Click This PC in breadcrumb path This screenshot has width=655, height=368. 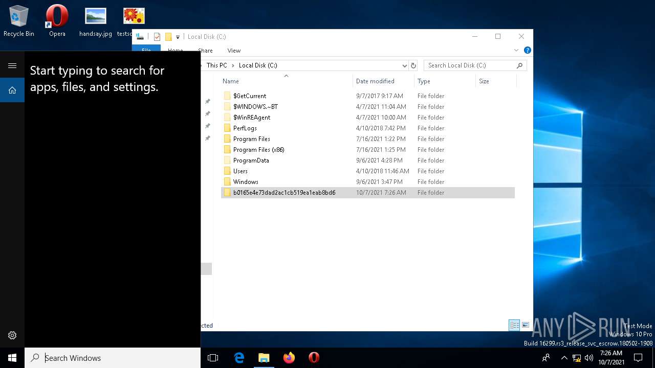pyautogui.click(x=216, y=65)
